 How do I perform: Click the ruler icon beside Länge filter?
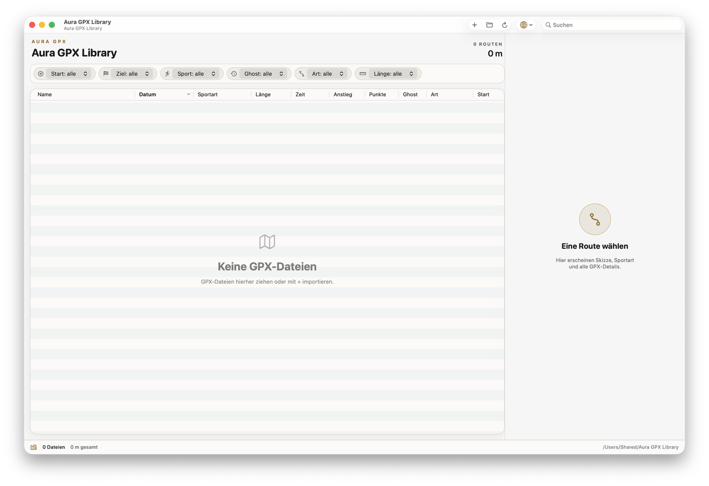point(363,74)
